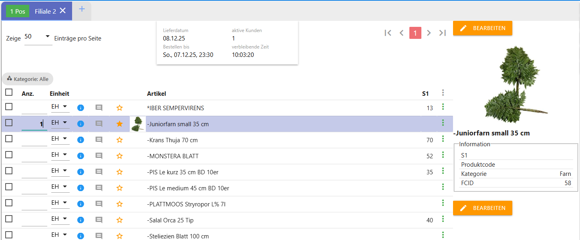The width and height of the screenshot is (580, 240).
Task: Open comment icon for Krans Thuja 70 cm
Action: tap(99, 140)
